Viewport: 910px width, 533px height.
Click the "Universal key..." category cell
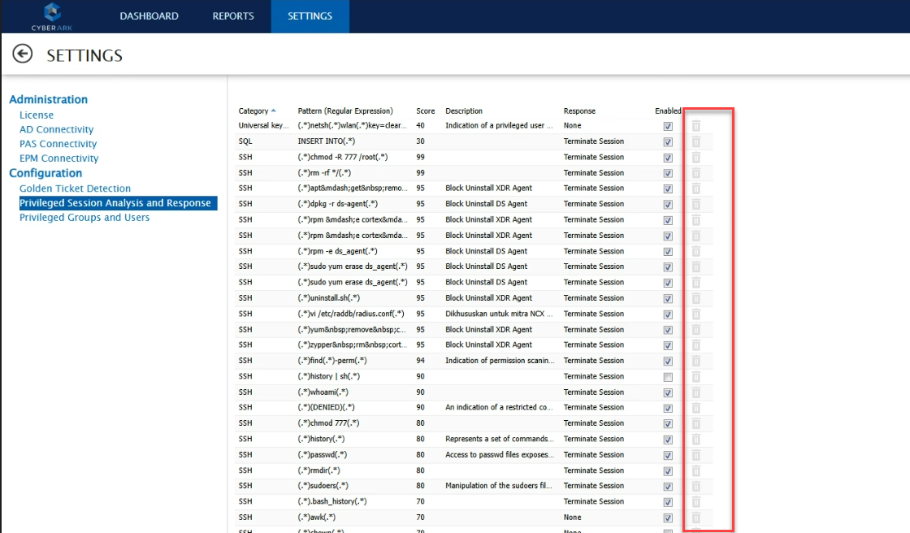[x=263, y=125]
